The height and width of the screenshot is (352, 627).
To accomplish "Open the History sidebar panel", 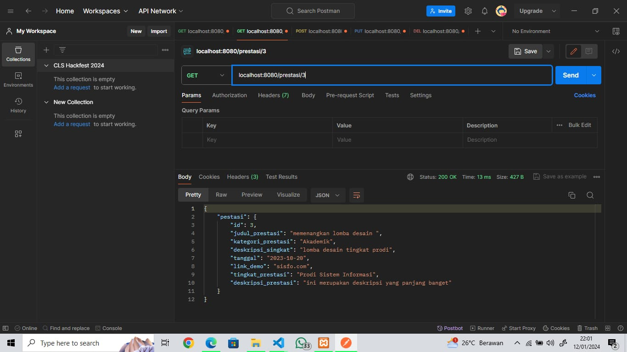I will click(x=18, y=105).
